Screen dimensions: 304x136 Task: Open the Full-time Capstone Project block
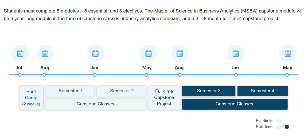164,98
